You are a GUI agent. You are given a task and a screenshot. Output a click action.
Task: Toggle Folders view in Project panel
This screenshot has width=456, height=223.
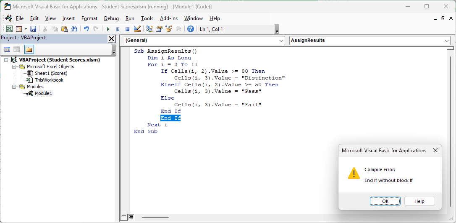pos(29,49)
